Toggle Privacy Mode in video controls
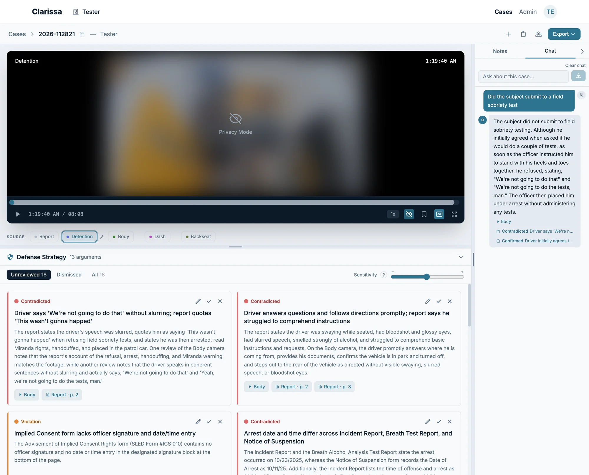Image resolution: width=589 pixels, height=475 pixels. pos(409,214)
